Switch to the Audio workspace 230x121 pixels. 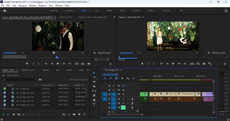(x=122, y=11)
